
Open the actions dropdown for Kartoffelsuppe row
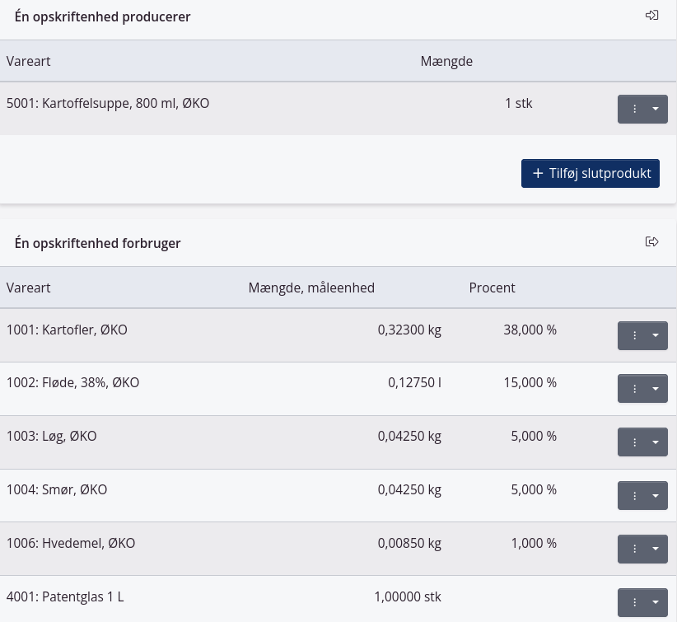click(x=642, y=109)
